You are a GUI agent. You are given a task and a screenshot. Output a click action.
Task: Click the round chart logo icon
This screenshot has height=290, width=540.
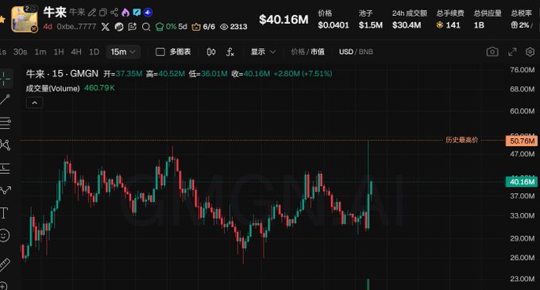119,27
